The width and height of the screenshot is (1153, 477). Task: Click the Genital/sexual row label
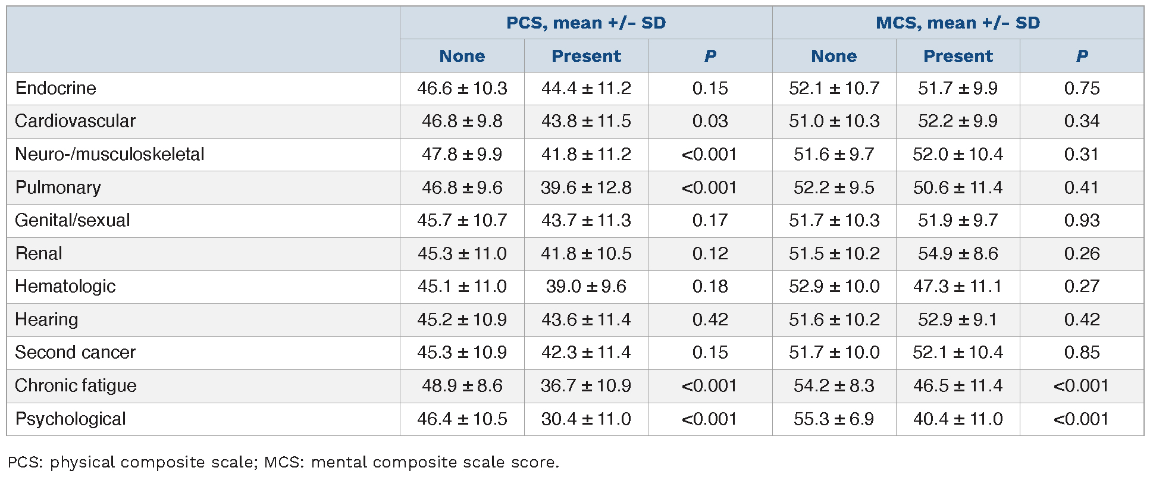[73, 221]
